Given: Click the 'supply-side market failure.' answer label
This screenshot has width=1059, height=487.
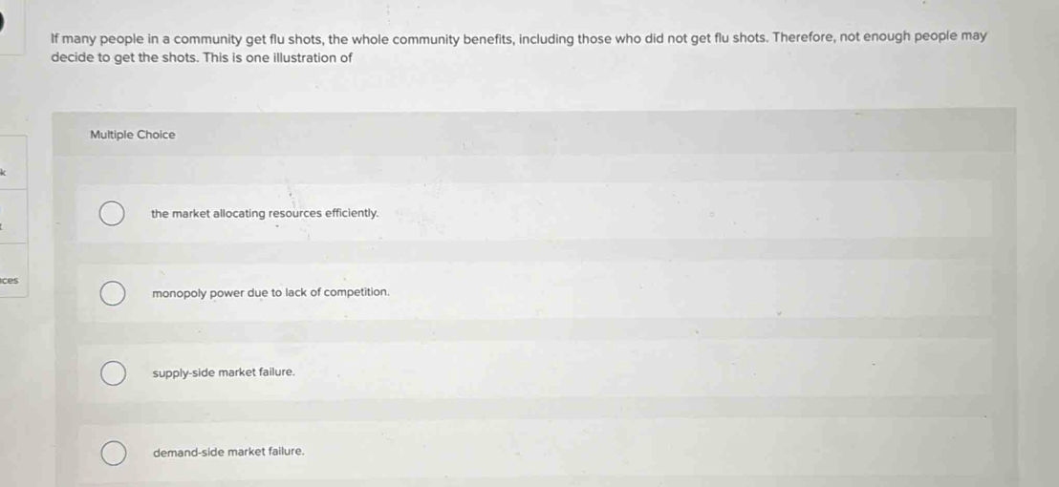Looking at the screenshot, I should point(224,372).
